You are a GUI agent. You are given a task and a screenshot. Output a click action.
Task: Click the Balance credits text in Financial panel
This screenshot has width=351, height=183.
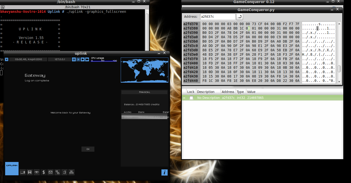pyautogui.click(x=142, y=104)
